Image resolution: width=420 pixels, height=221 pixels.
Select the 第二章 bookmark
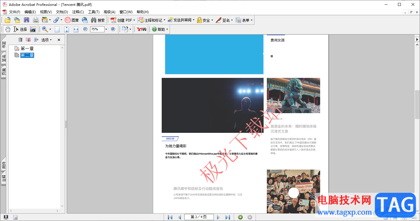[27, 55]
